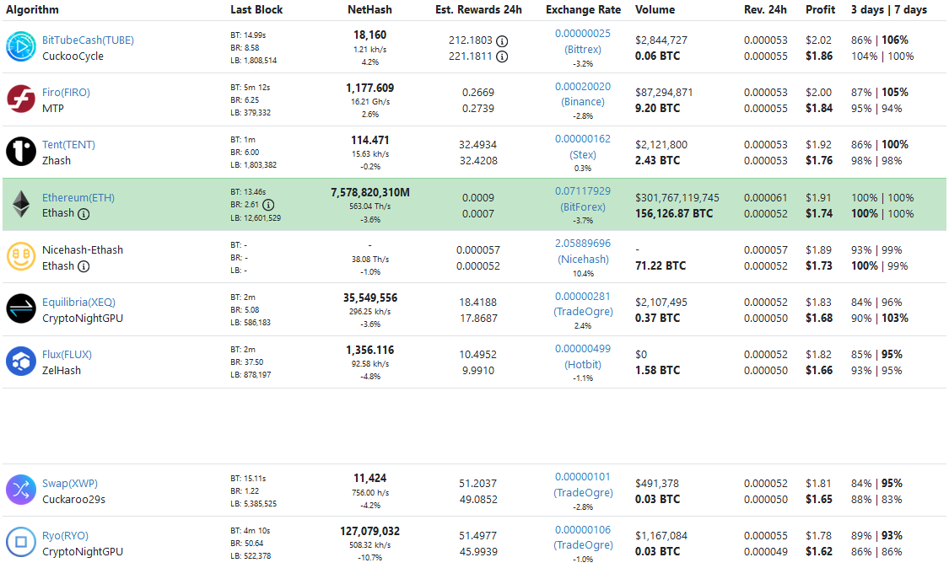Click CuckooCycle algorithm label

(x=73, y=56)
